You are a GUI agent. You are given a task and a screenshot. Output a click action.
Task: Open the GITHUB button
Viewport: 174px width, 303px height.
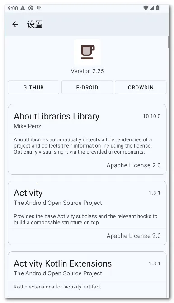[33, 87]
